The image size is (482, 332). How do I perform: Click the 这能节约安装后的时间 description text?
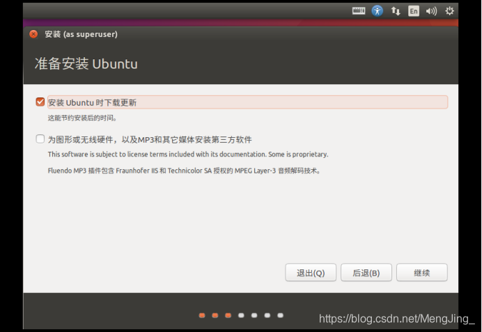82,118
